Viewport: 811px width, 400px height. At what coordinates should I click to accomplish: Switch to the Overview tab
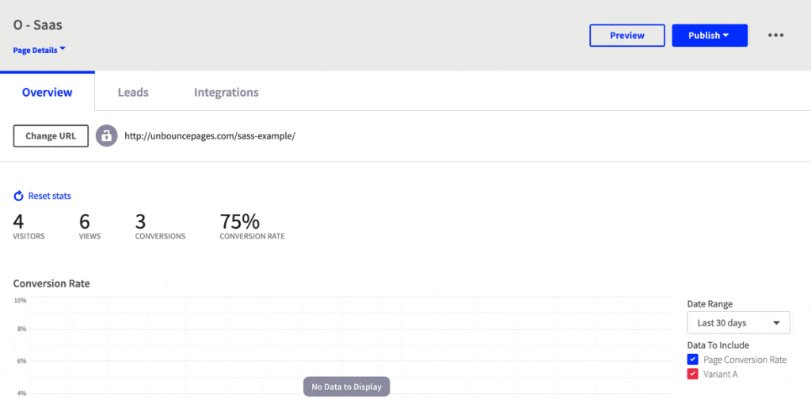pyautogui.click(x=47, y=93)
